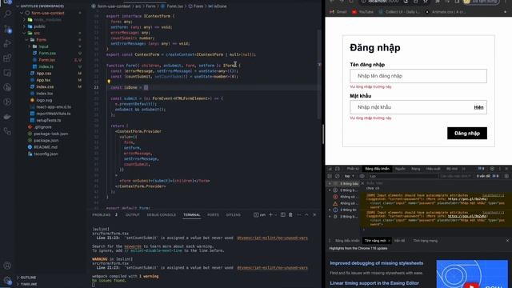Open the DevTools 'Mạng' (Network) tab

pyautogui.click(x=416, y=169)
